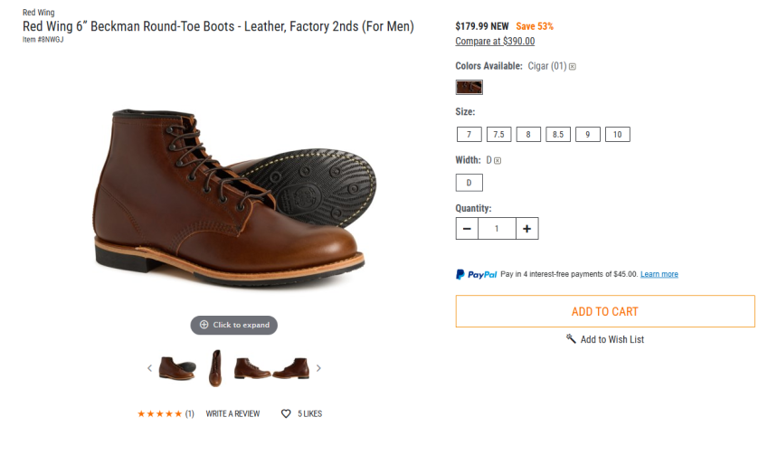
Task: Select size 10
Action: [617, 135]
